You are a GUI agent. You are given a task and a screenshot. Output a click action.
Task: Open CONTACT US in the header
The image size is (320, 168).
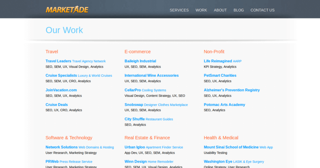tap(262, 10)
